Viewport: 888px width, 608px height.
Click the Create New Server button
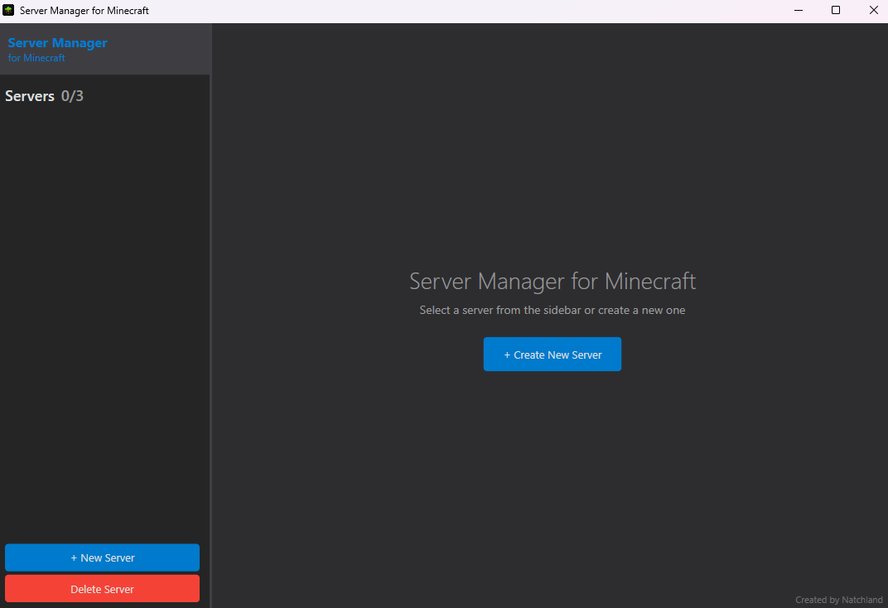pos(552,354)
